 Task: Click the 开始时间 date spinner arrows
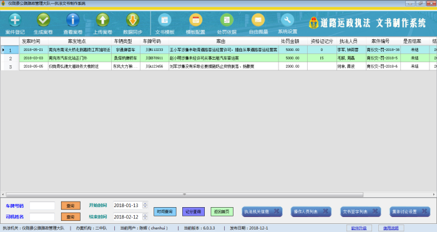(145, 205)
